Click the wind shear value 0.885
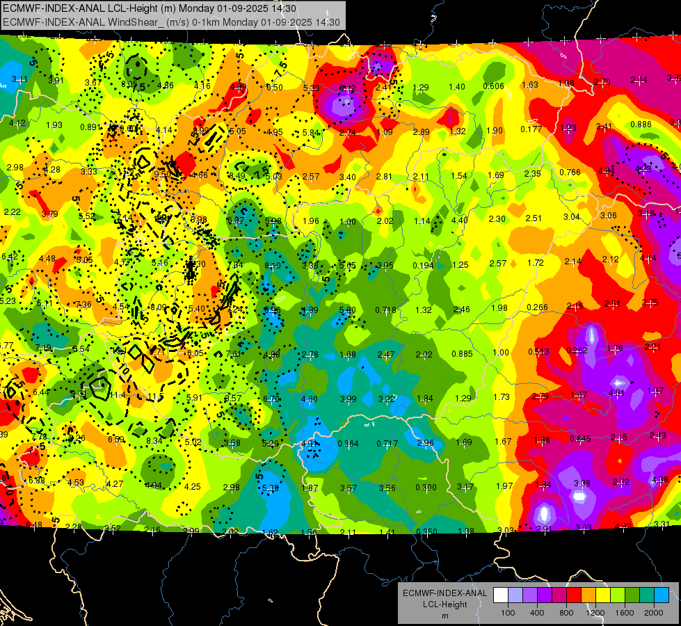The width and height of the screenshot is (681, 626). (462, 353)
